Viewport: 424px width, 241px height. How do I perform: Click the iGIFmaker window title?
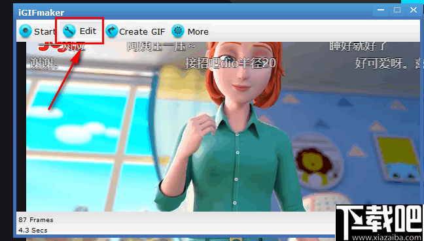tap(41, 12)
